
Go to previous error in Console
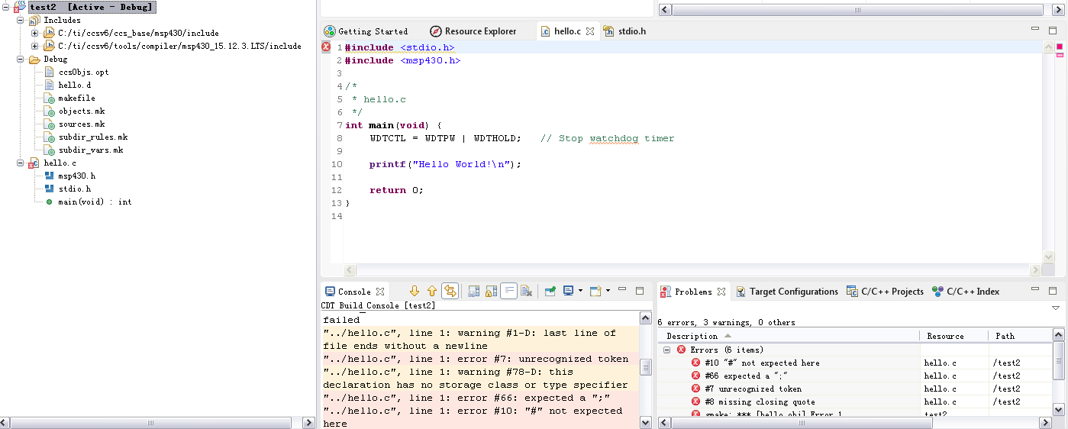[x=432, y=291]
